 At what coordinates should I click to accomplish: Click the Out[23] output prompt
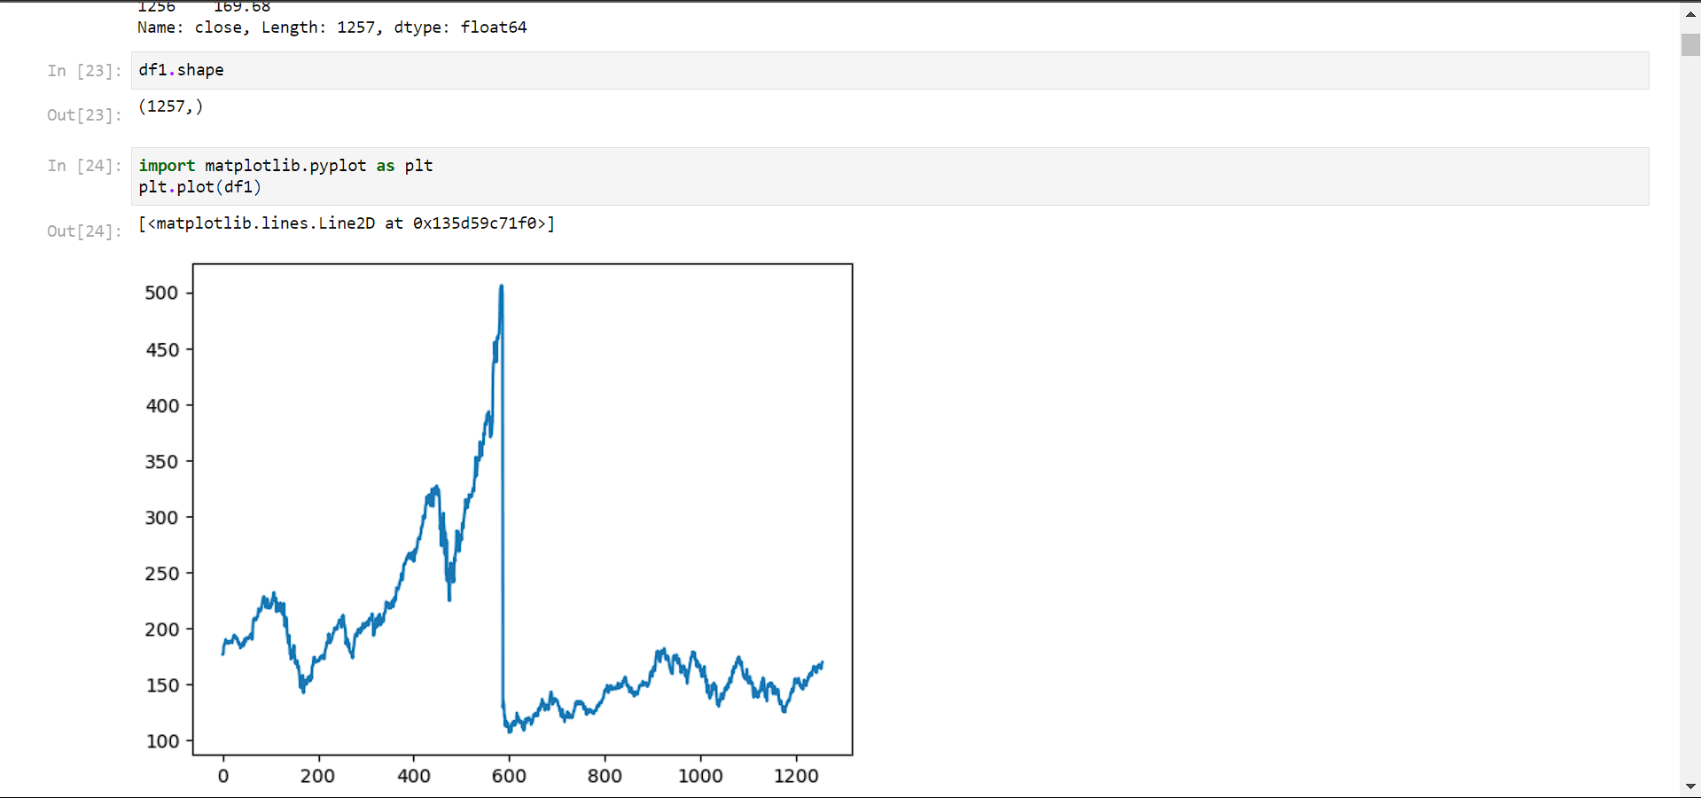click(x=84, y=115)
